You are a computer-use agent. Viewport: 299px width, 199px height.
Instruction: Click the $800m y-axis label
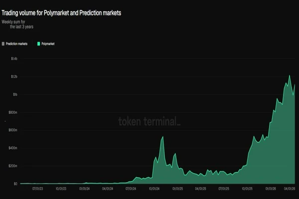(13, 112)
